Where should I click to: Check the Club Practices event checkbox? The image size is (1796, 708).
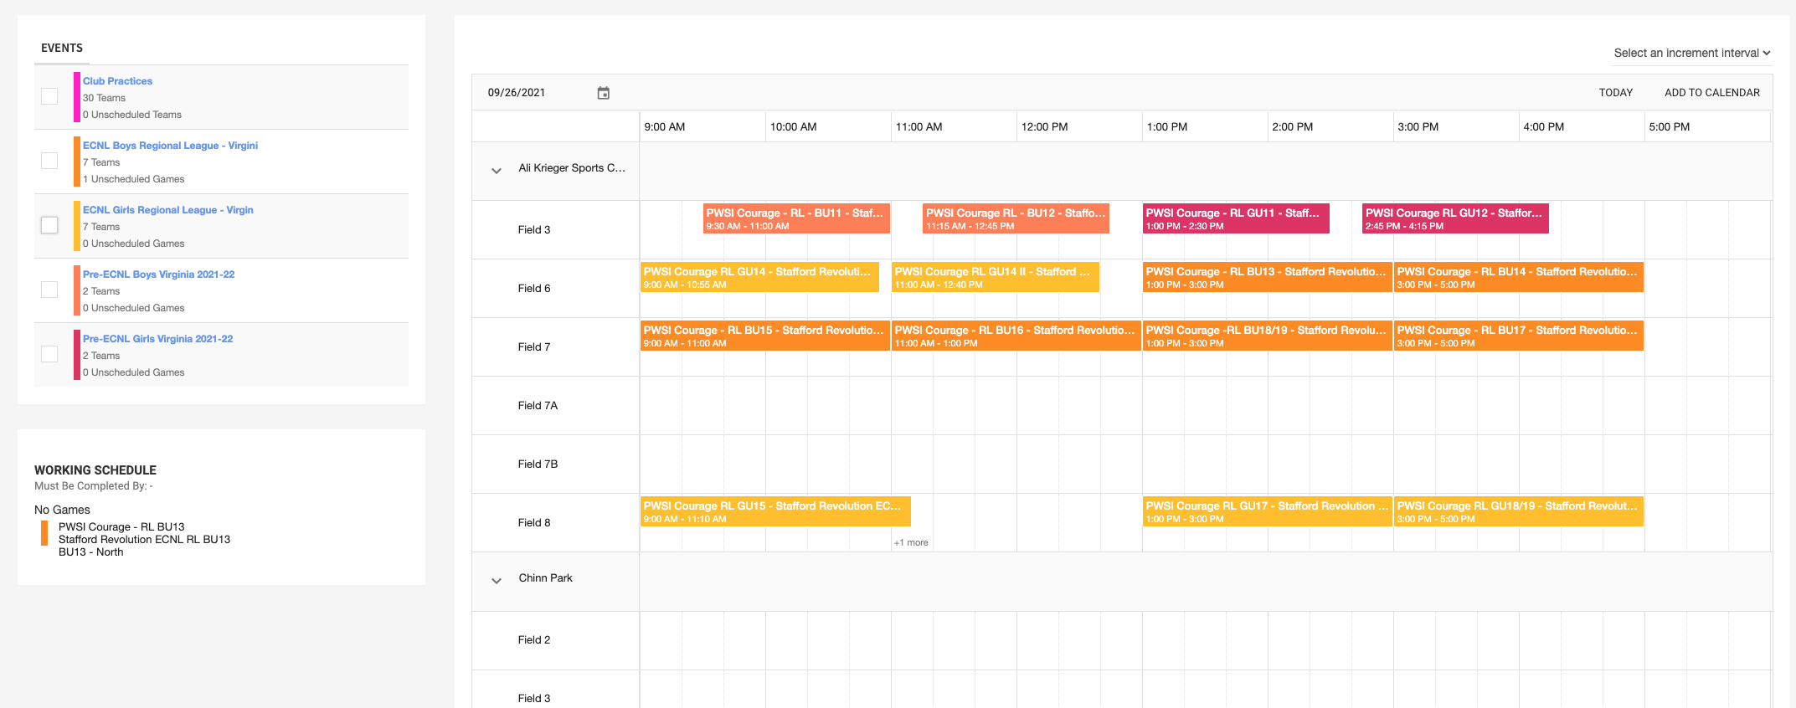pyautogui.click(x=49, y=96)
